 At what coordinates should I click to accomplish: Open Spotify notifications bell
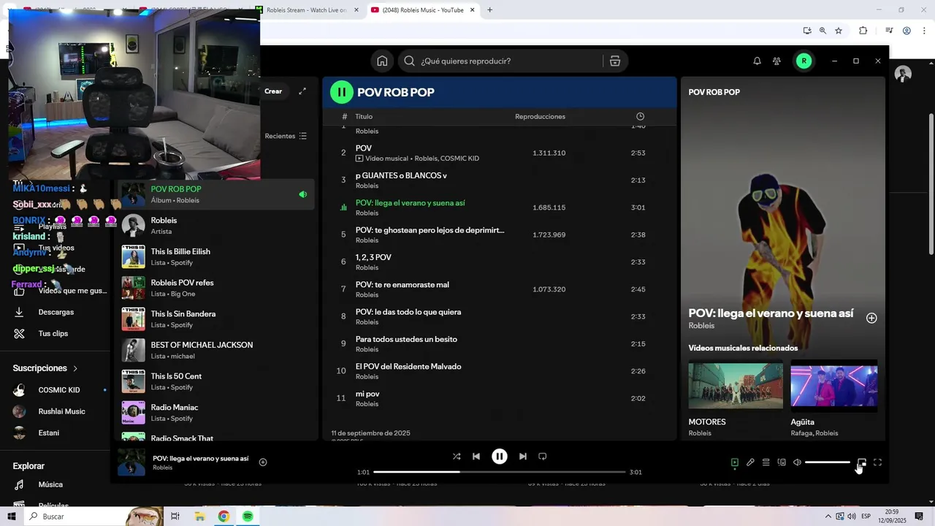coord(757,61)
